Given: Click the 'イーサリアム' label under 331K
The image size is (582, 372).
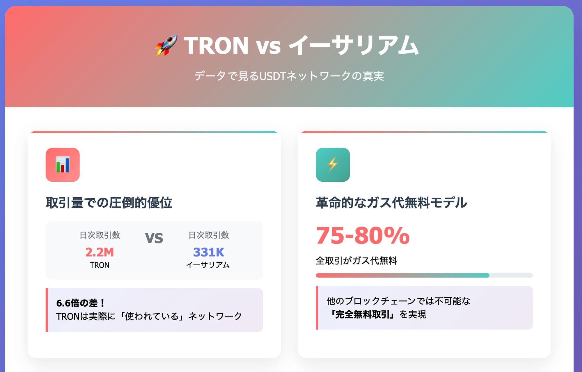Looking at the screenshot, I should pyautogui.click(x=208, y=265).
